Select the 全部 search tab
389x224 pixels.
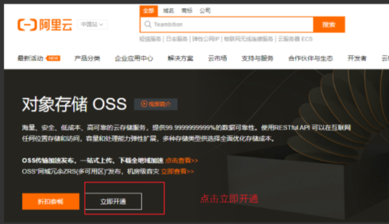(148, 11)
